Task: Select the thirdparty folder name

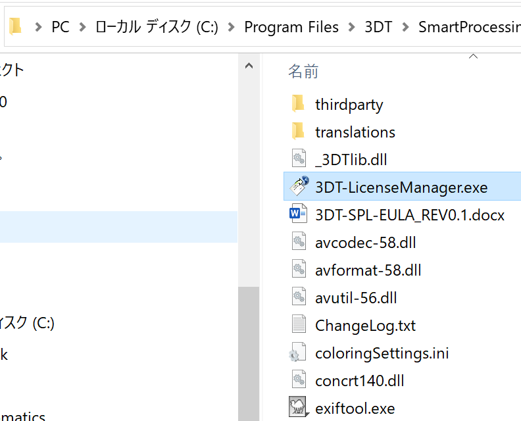Action: pyautogui.click(x=349, y=105)
